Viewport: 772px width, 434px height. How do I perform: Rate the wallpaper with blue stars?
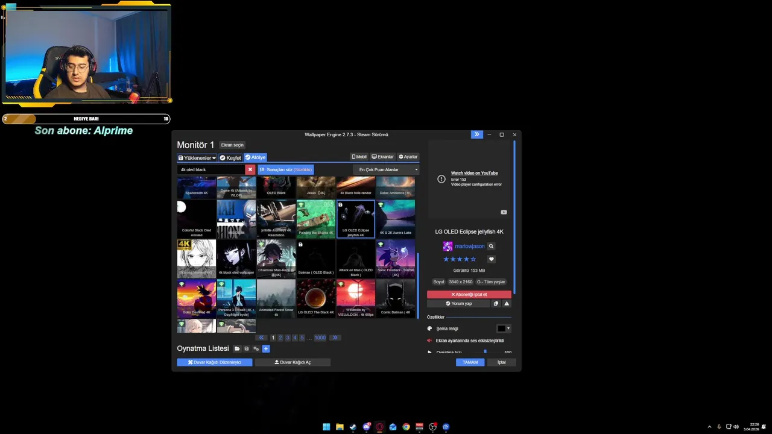(x=460, y=259)
